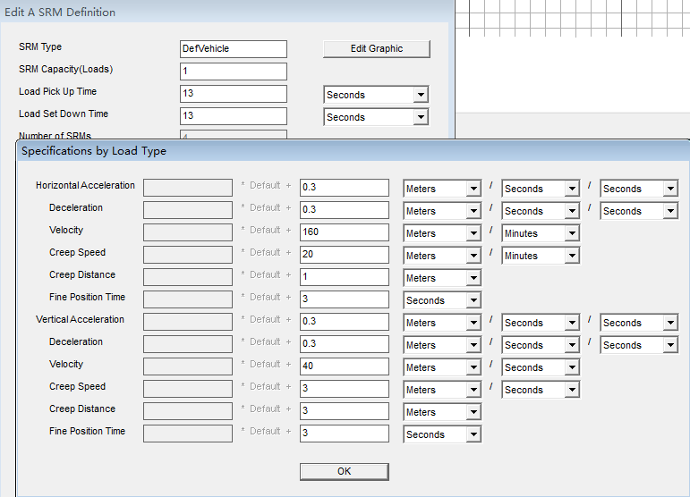This screenshot has width=690, height=497.
Task: Open Vertical Creep Speed Meters dropdown
Action: pyautogui.click(x=442, y=390)
